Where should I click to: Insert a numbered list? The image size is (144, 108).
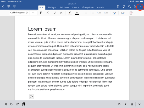click(92, 13)
